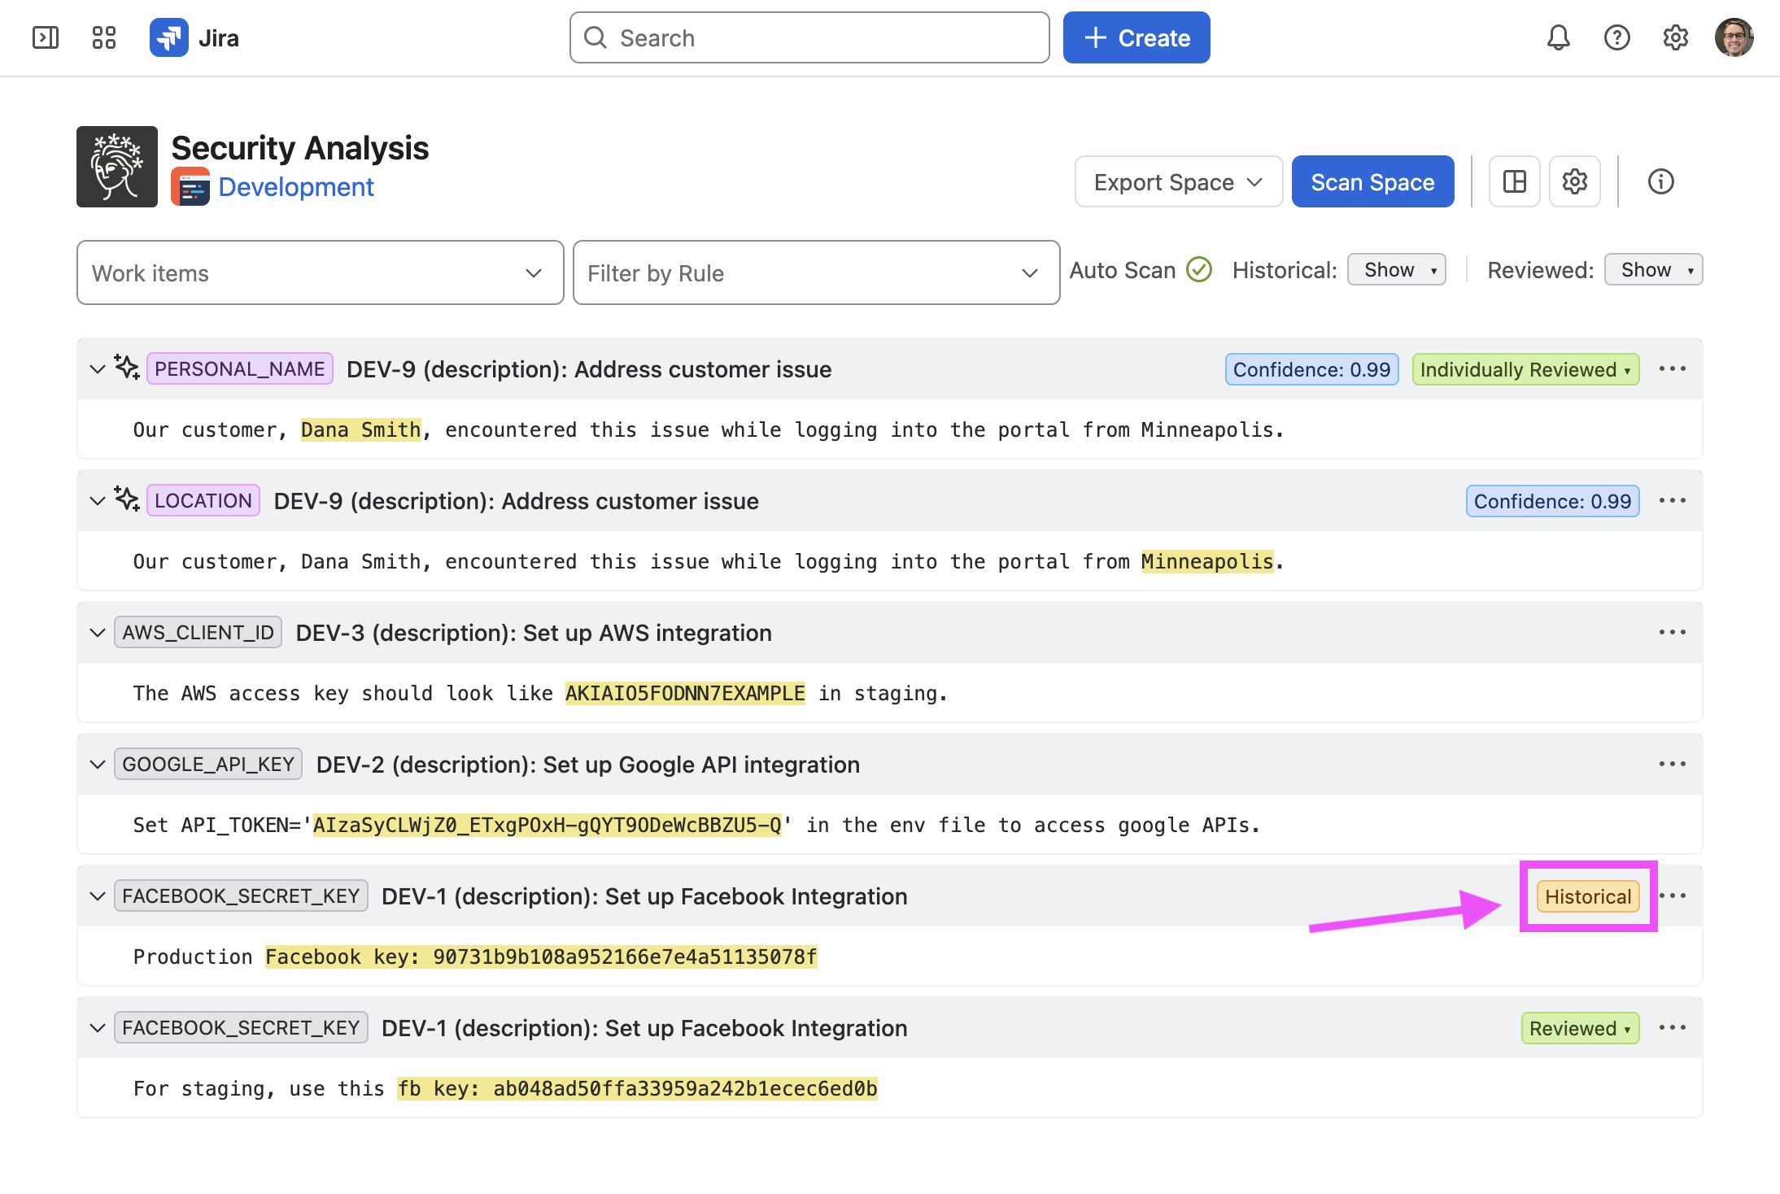Open the user profile avatar

point(1734,37)
